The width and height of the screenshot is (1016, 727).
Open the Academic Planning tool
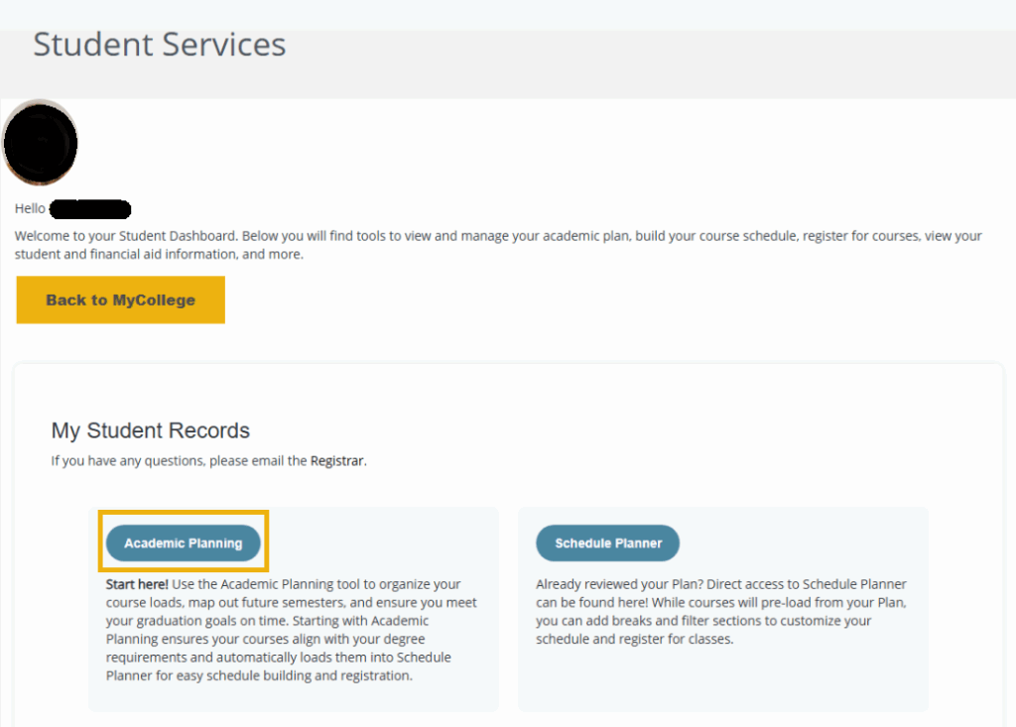pos(183,543)
